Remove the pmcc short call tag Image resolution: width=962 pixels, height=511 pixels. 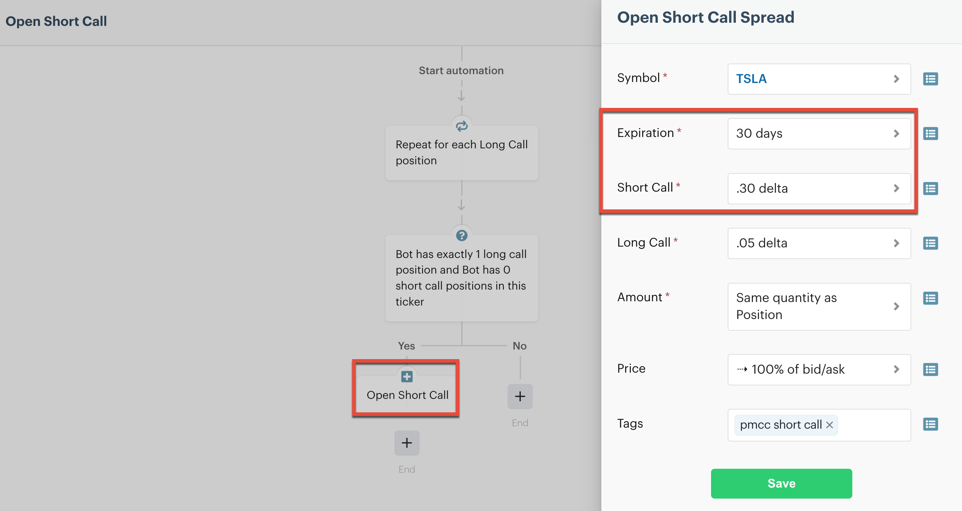coord(830,425)
